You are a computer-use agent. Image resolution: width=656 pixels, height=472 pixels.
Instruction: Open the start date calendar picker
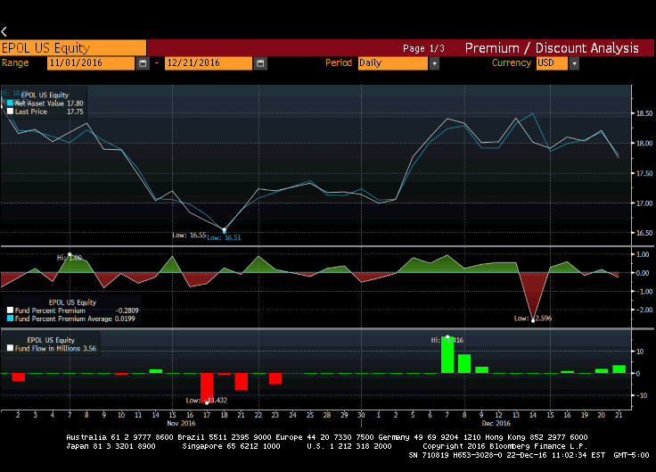coord(143,63)
